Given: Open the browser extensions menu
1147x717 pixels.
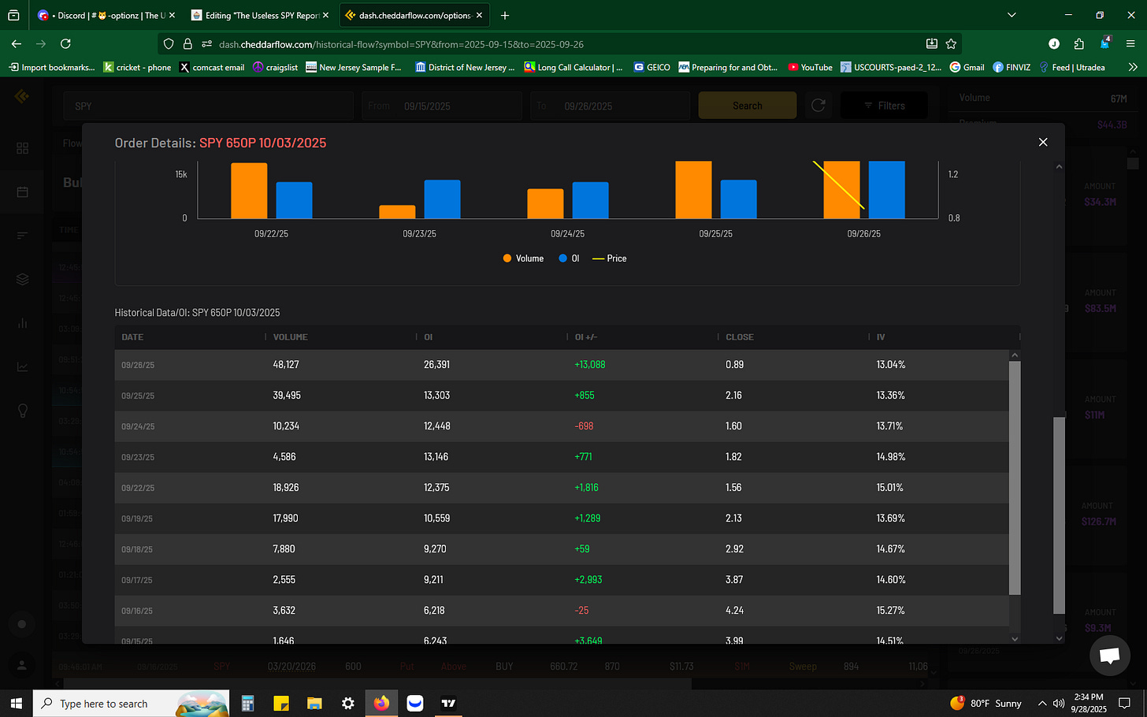Looking at the screenshot, I should 1079,44.
